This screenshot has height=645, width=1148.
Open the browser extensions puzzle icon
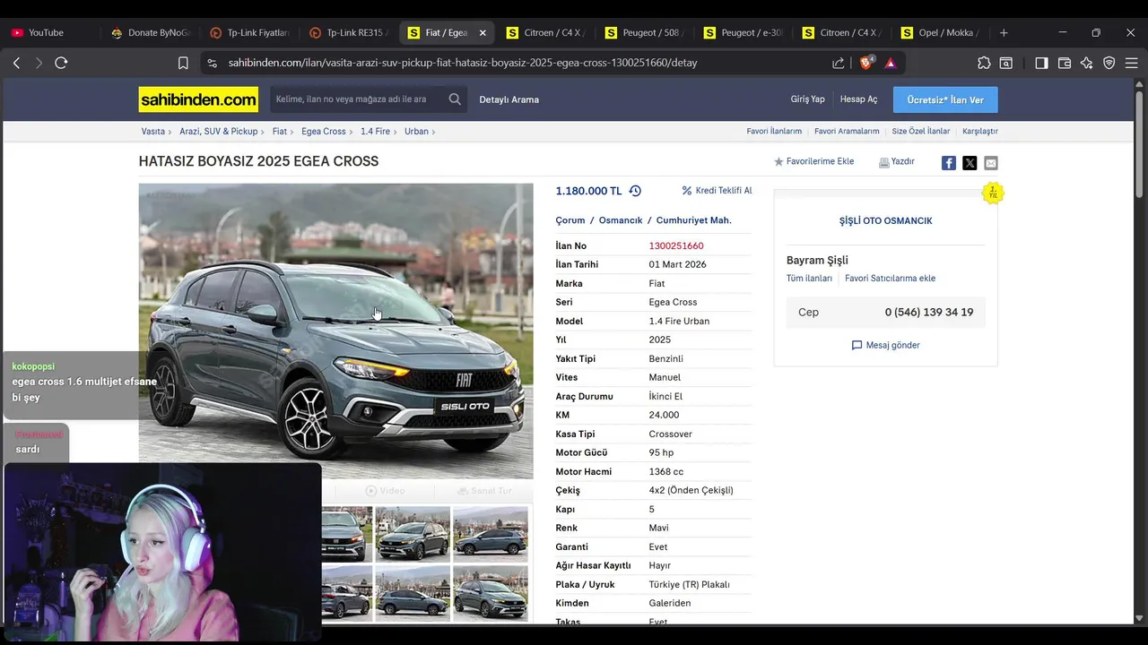pos(984,63)
